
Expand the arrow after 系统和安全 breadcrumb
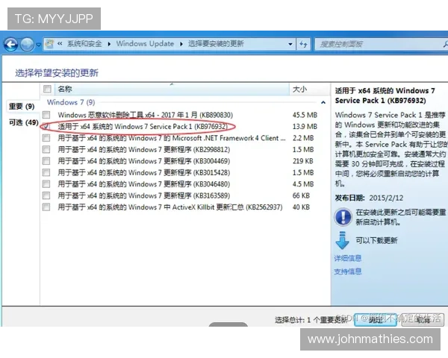[x=109, y=44]
